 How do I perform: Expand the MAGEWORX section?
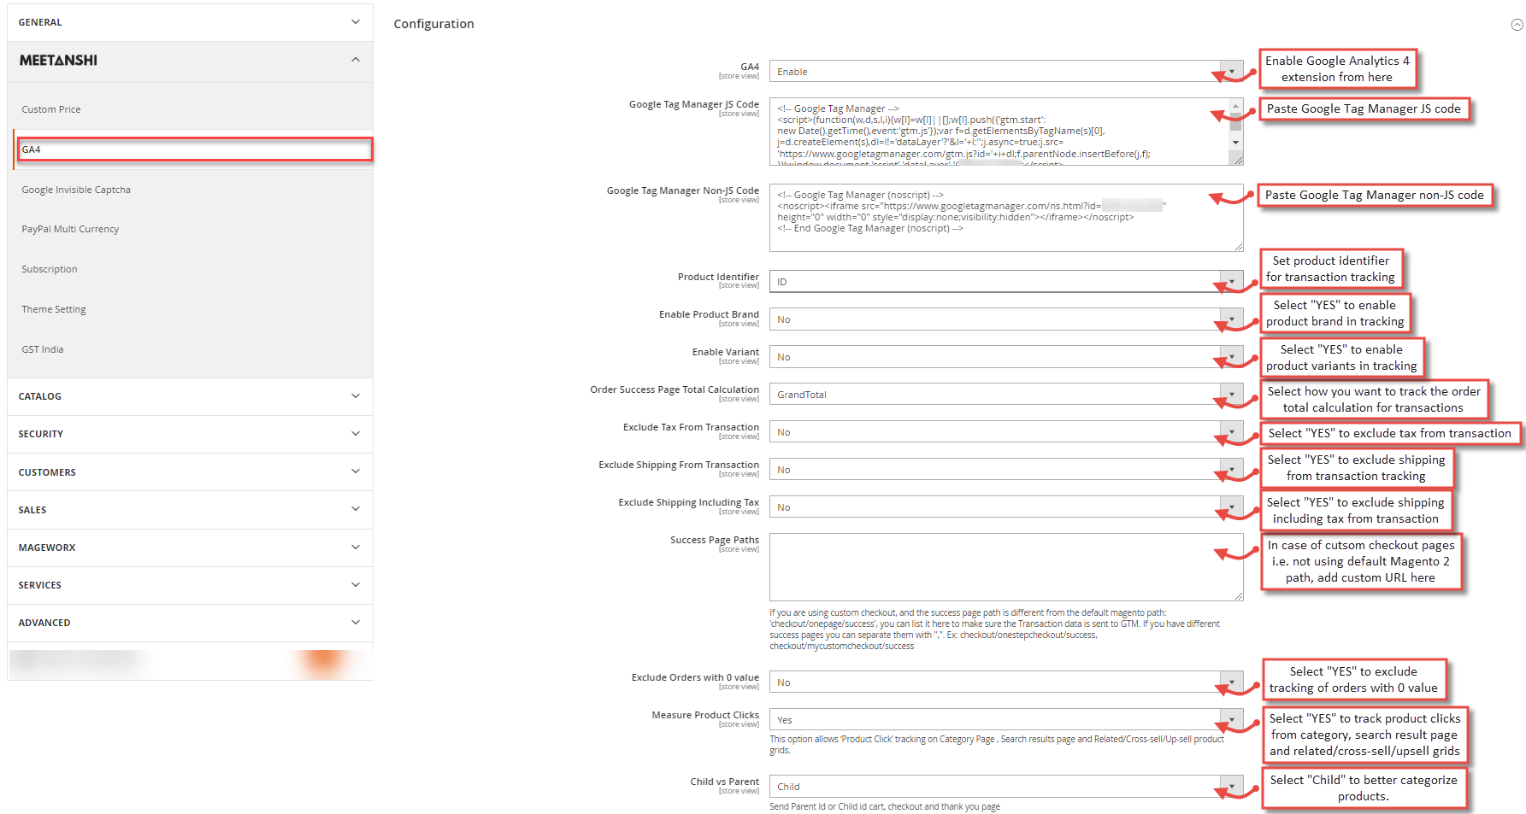click(190, 548)
